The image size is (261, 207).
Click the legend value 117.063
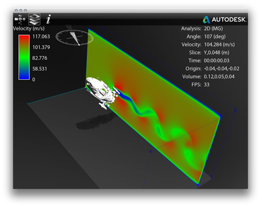pyautogui.click(x=41, y=37)
